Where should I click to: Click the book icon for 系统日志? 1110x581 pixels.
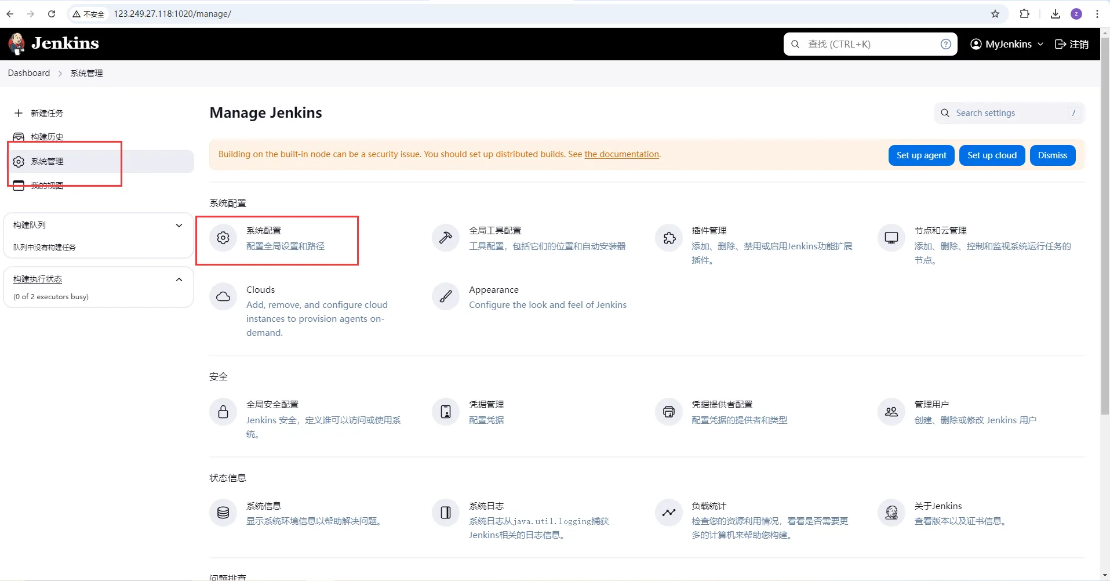pyautogui.click(x=446, y=513)
